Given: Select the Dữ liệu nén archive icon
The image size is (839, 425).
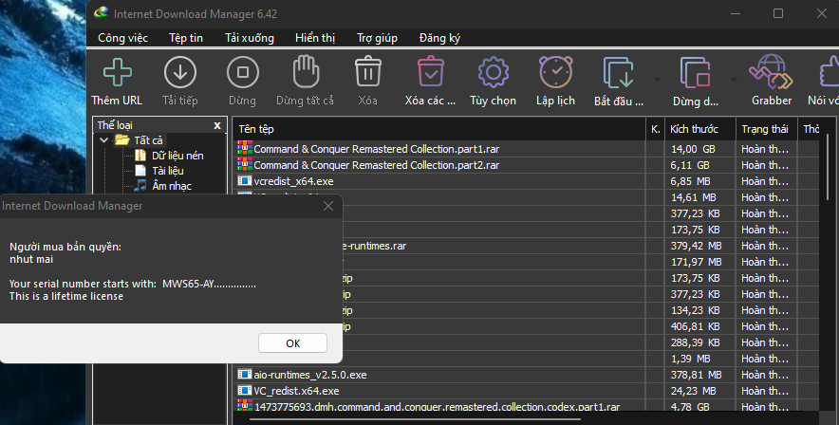Looking at the screenshot, I should [x=140, y=156].
